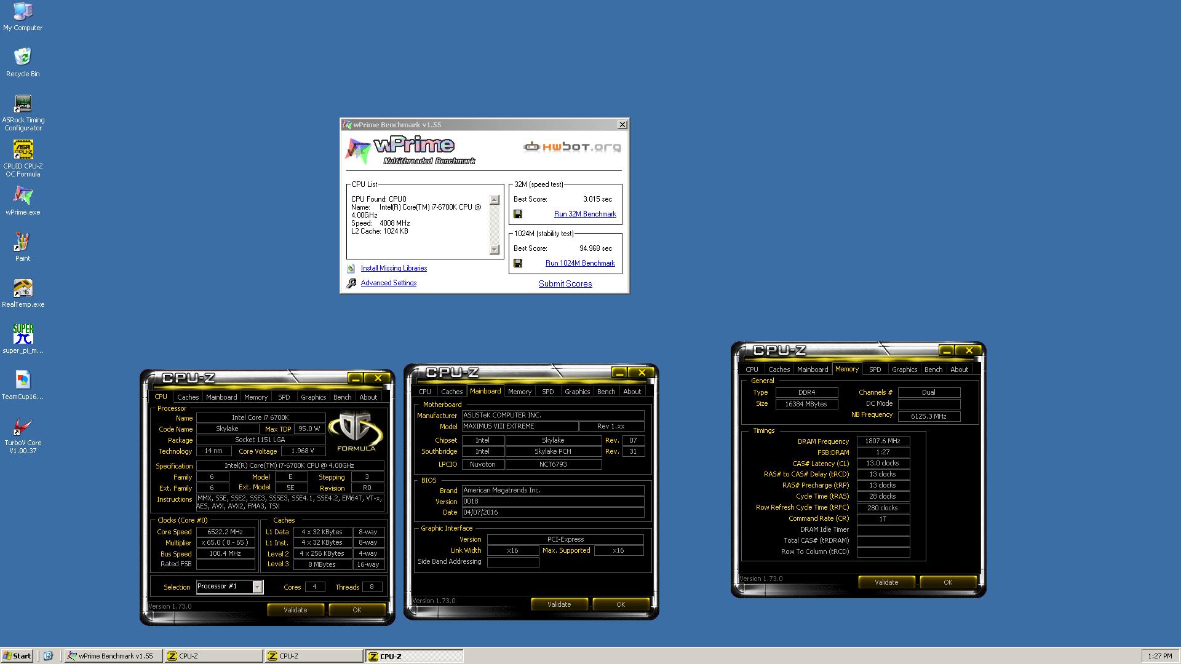Open Advanced Settings link
1181x664 pixels.
[x=389, y=283]
